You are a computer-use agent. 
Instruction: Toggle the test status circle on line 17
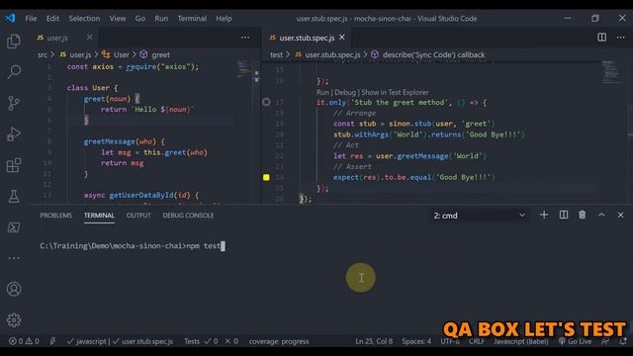pos(266,102)
